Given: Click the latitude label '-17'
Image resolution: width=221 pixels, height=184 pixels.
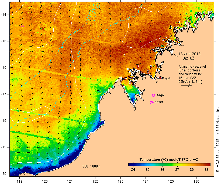Looking at the screenshot, I should click(x=3, y=94).
